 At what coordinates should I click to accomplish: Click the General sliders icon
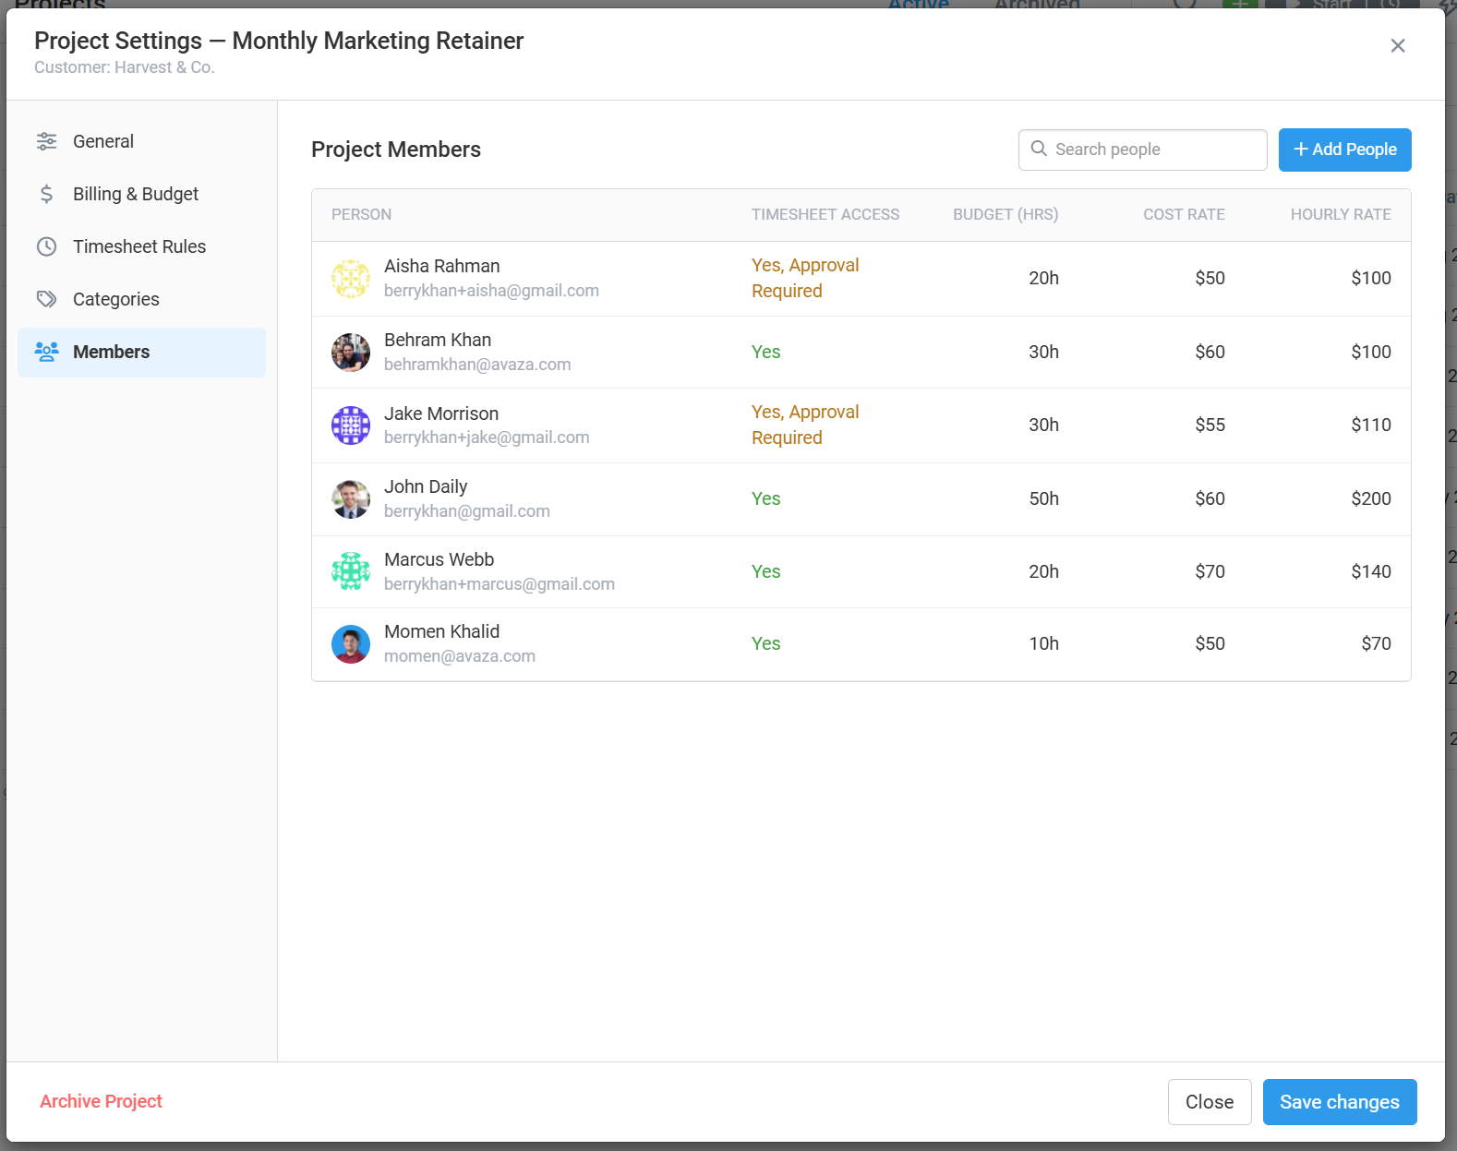46,141
